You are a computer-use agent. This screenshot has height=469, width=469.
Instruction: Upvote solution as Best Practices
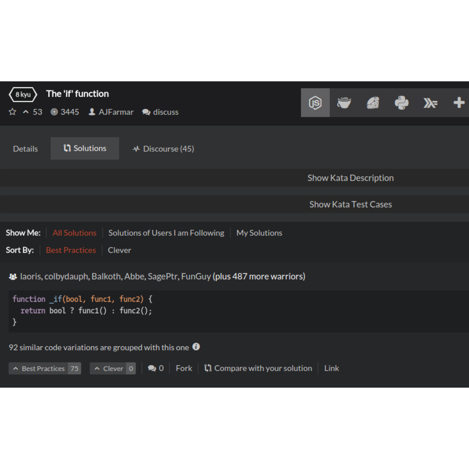pos(40,368)
